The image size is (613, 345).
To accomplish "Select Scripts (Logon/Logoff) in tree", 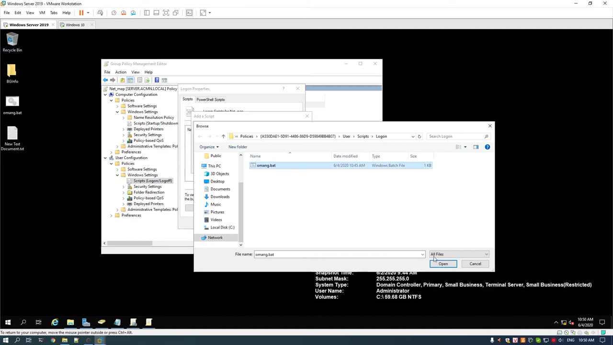I will (x=152, y=181).
